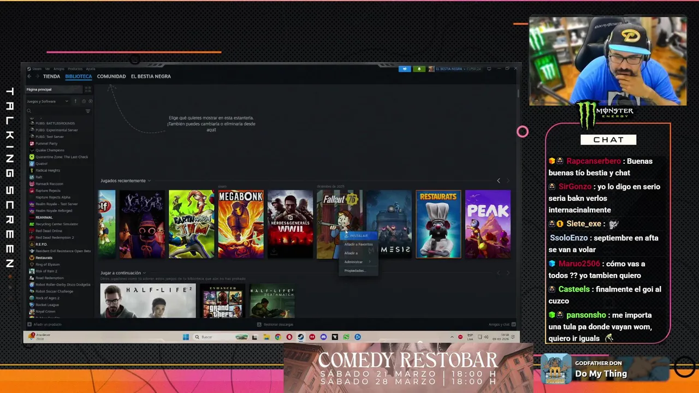Open the Discord icon in the taskbar
The image size is (699, 393).
coord(323,337)
